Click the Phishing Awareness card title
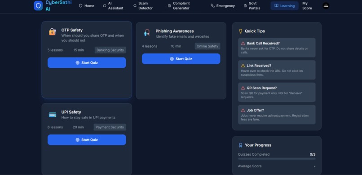This screenshot has height=175, width=362. tap(175, 31)
